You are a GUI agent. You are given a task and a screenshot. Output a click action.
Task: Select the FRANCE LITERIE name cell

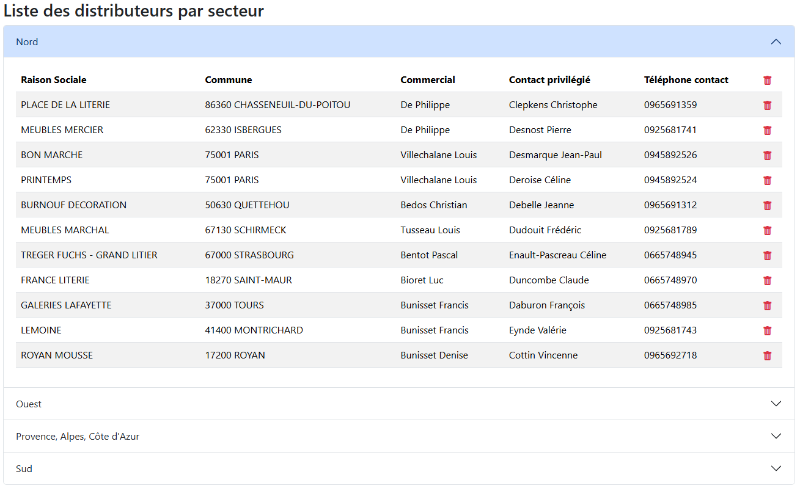55,280
